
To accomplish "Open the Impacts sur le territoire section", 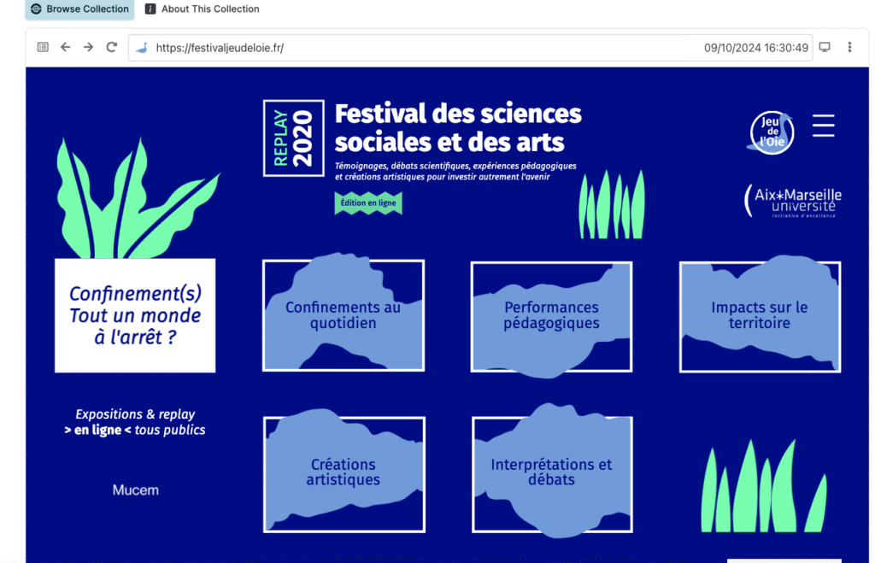I will [x=759, y=315].
